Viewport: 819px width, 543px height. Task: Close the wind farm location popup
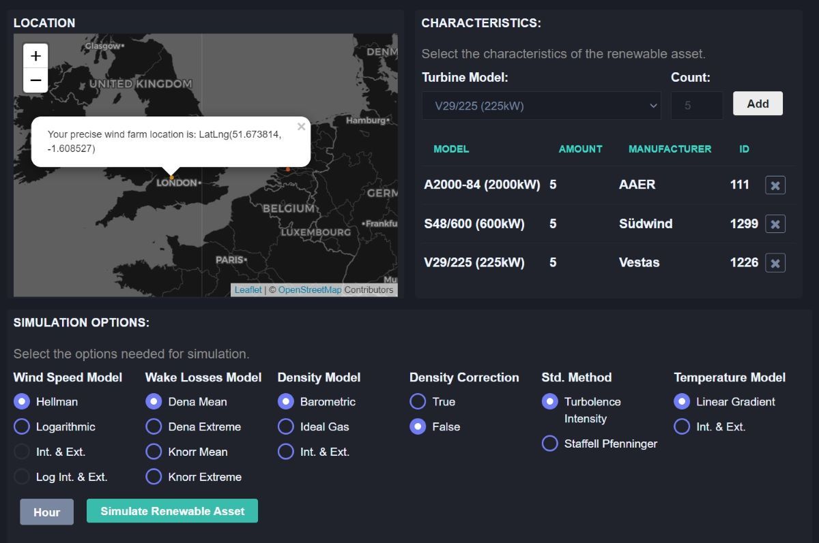click(x=301, y=127)
